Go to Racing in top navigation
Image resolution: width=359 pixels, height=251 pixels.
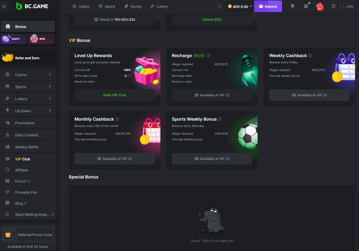point(133,6)
